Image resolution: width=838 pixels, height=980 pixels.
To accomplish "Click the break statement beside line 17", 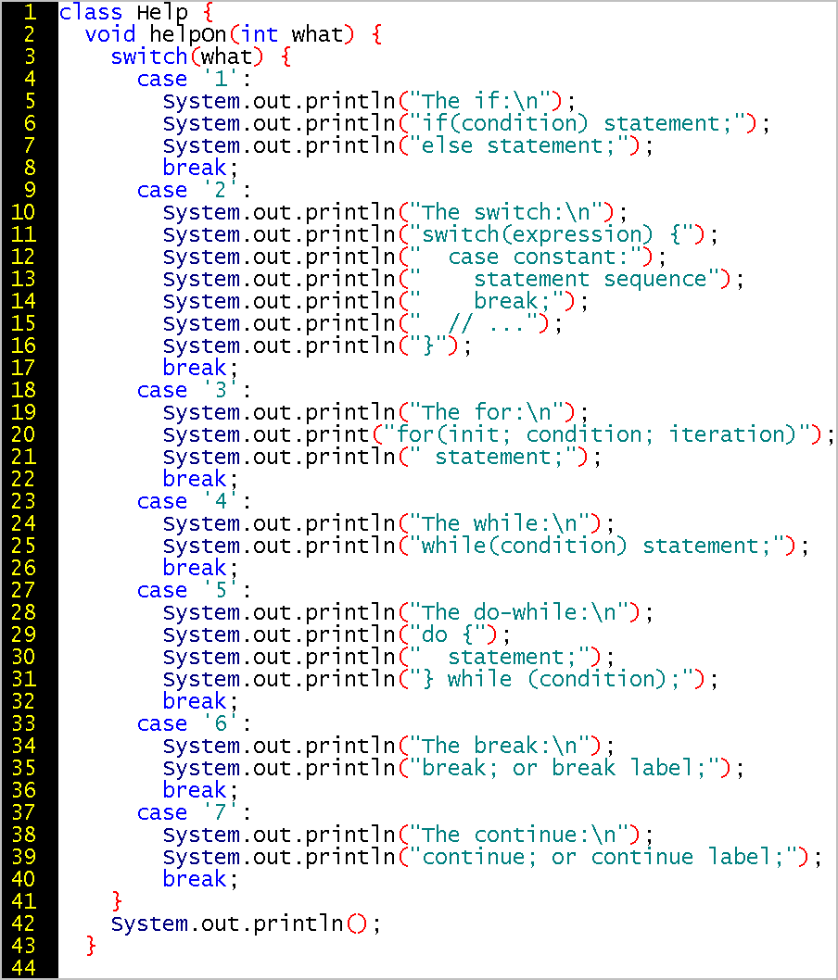I will point(200,368).
